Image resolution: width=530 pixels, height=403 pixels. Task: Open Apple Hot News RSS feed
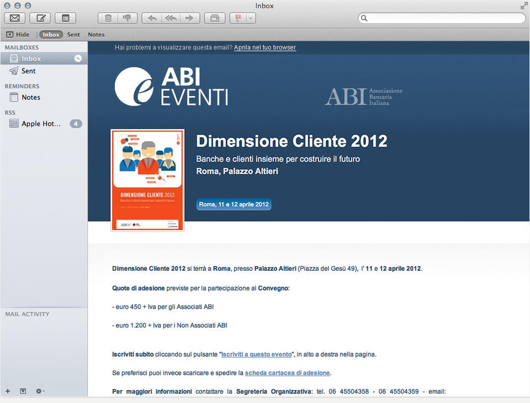(44, 123)
